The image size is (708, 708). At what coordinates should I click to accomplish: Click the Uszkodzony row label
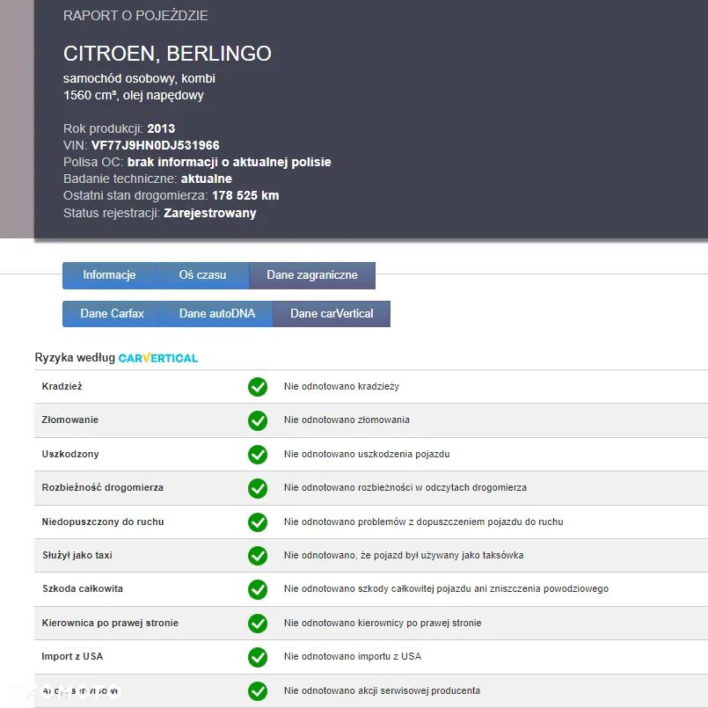coord(70,454)
